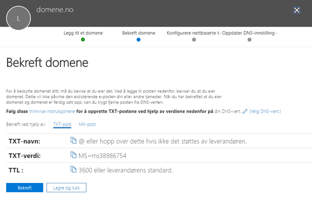Select the 'Oppdater DNS-innstilling' step dot
Viewport: 312px width, 199px height.
[250, 39]
